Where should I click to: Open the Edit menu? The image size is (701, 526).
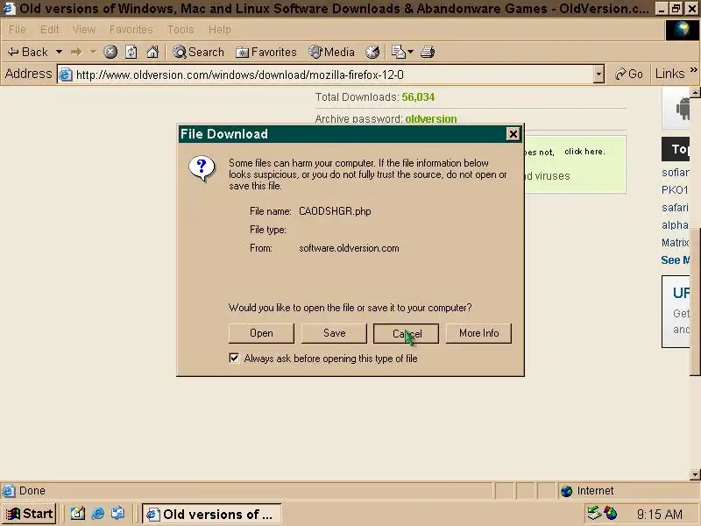point(49,30)
